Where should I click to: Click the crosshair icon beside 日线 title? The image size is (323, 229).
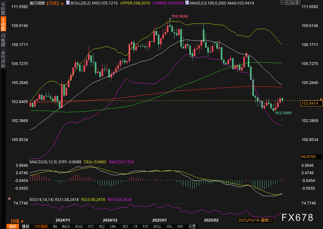(x=62, y=3)
